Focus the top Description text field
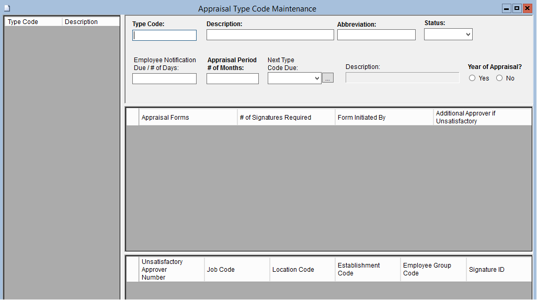 tap(270, 35)
